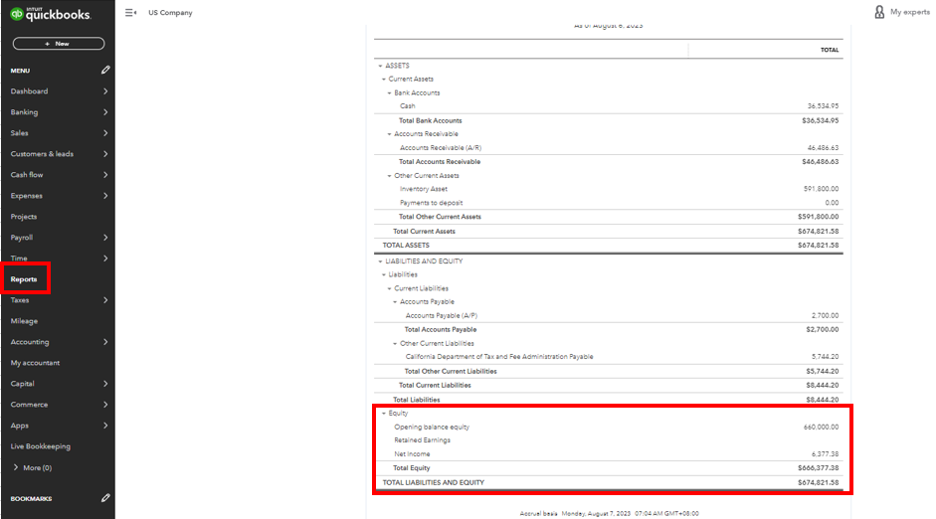The width and height of the screenshot is (936, 519).
Task: Collapse the Current Liabilities group
Action: [389, 288]
